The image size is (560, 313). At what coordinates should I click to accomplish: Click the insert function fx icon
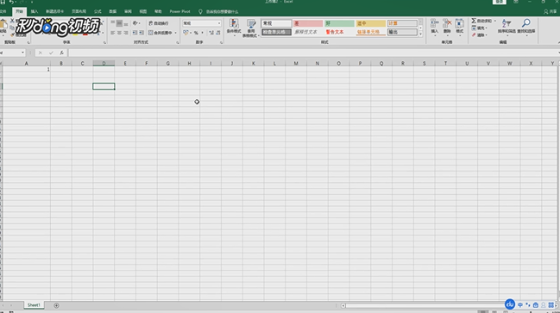coord(61,53)
